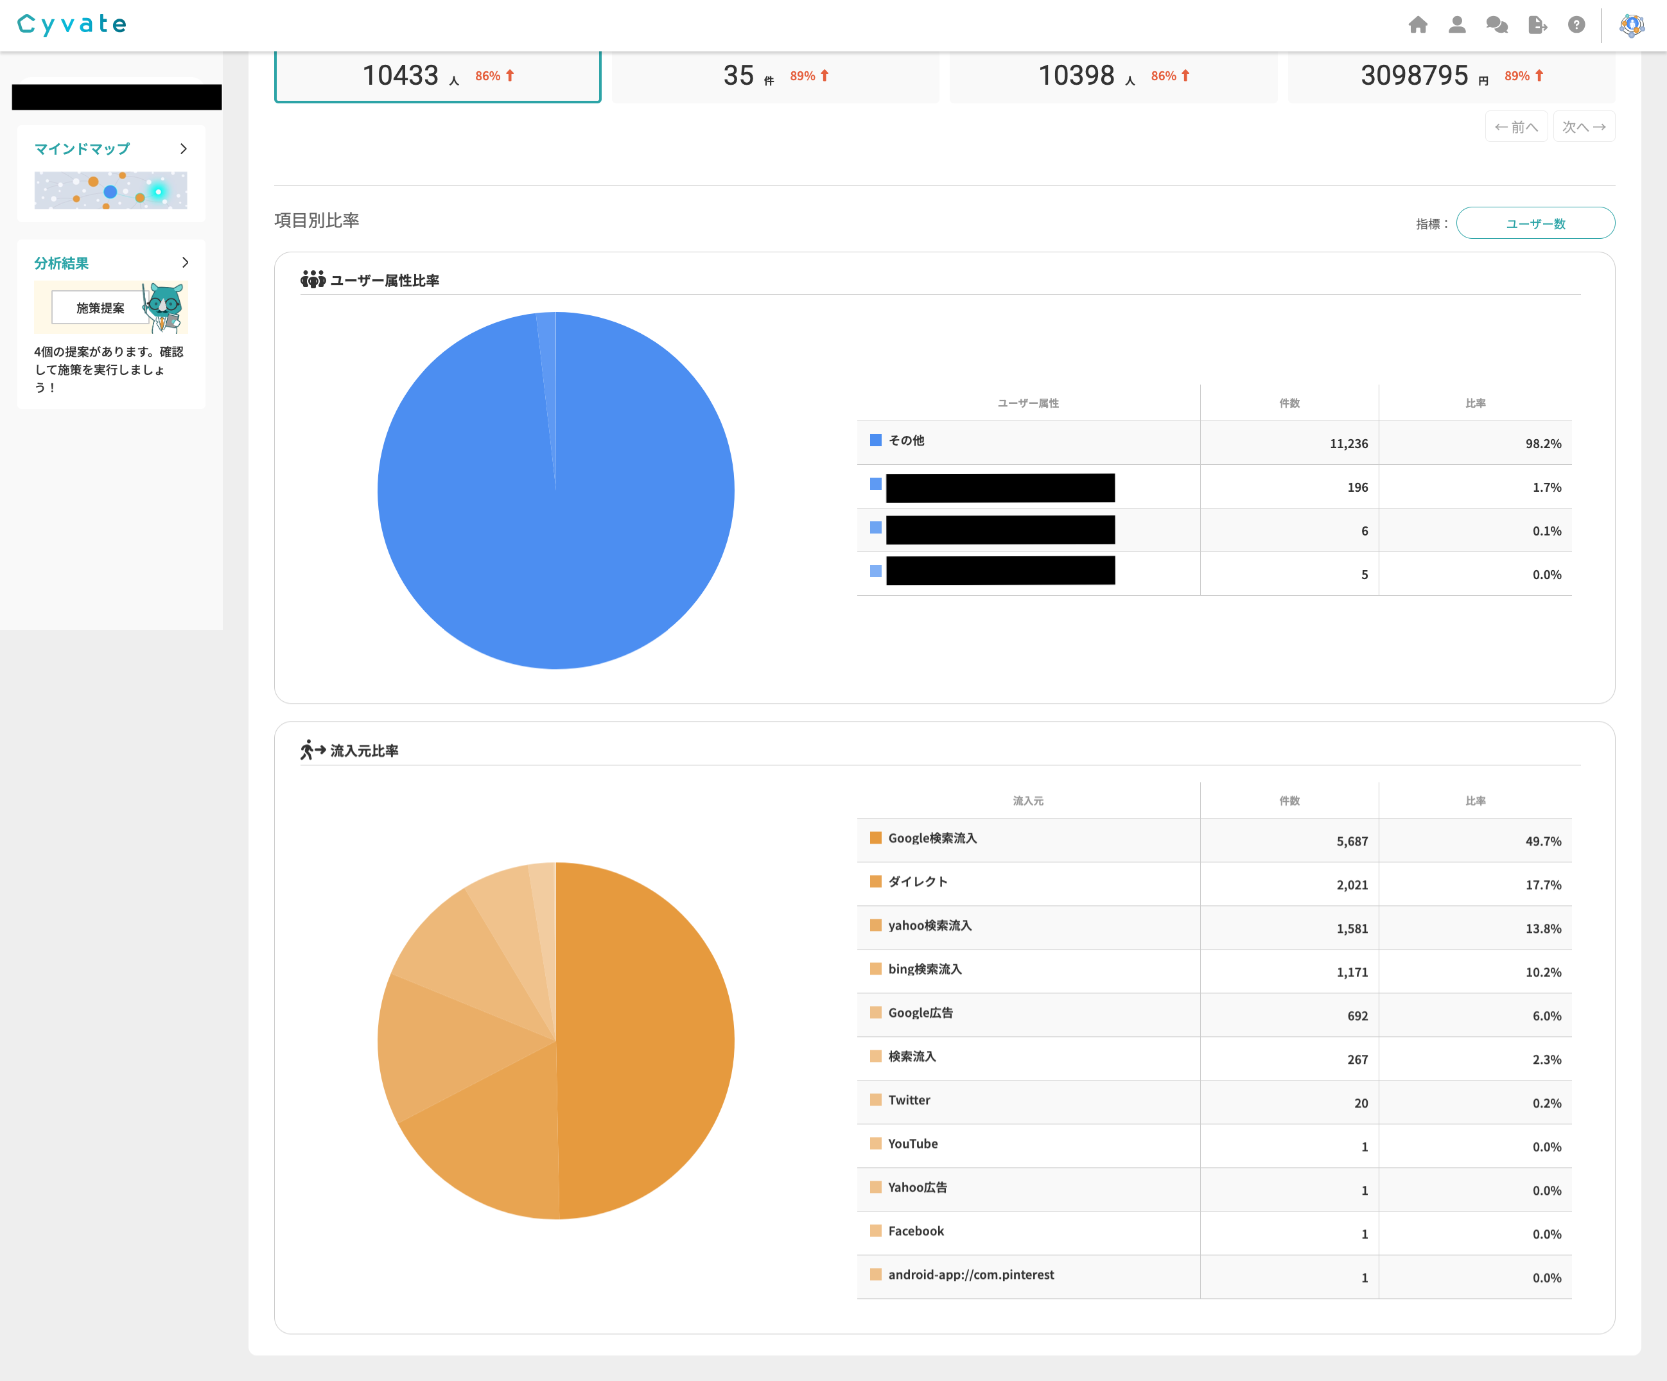
Task: Click the Google検索流入 orange legend swatch
Action: [876, 838]
